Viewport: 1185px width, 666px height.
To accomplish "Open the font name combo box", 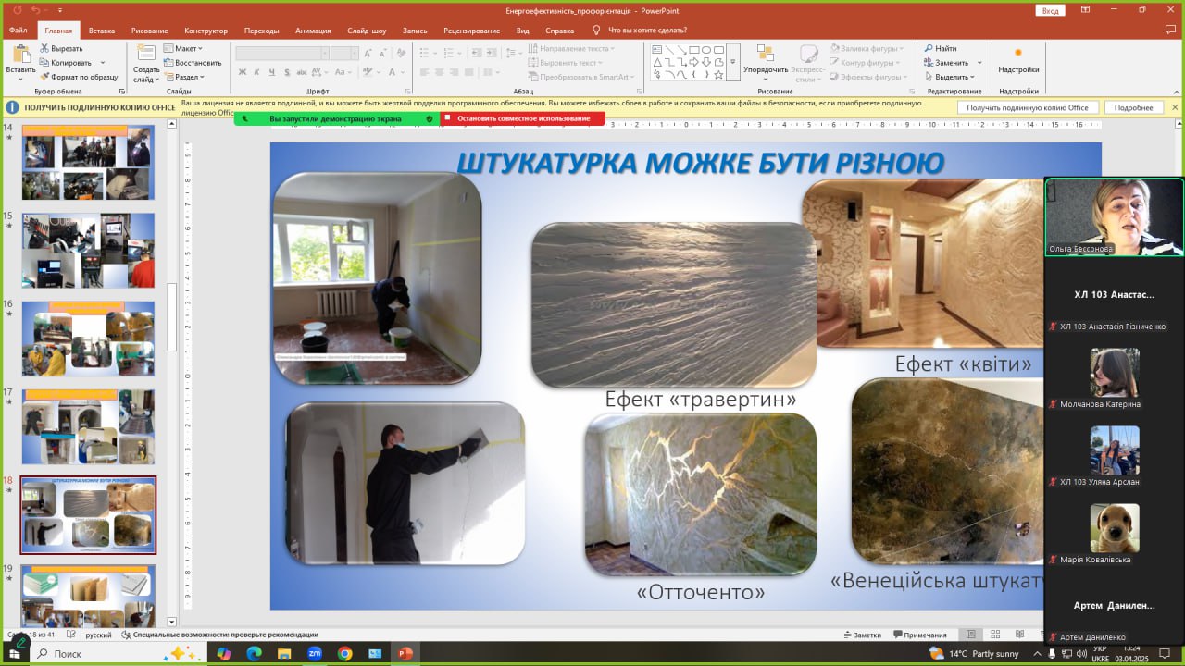I will pos(282,53).
